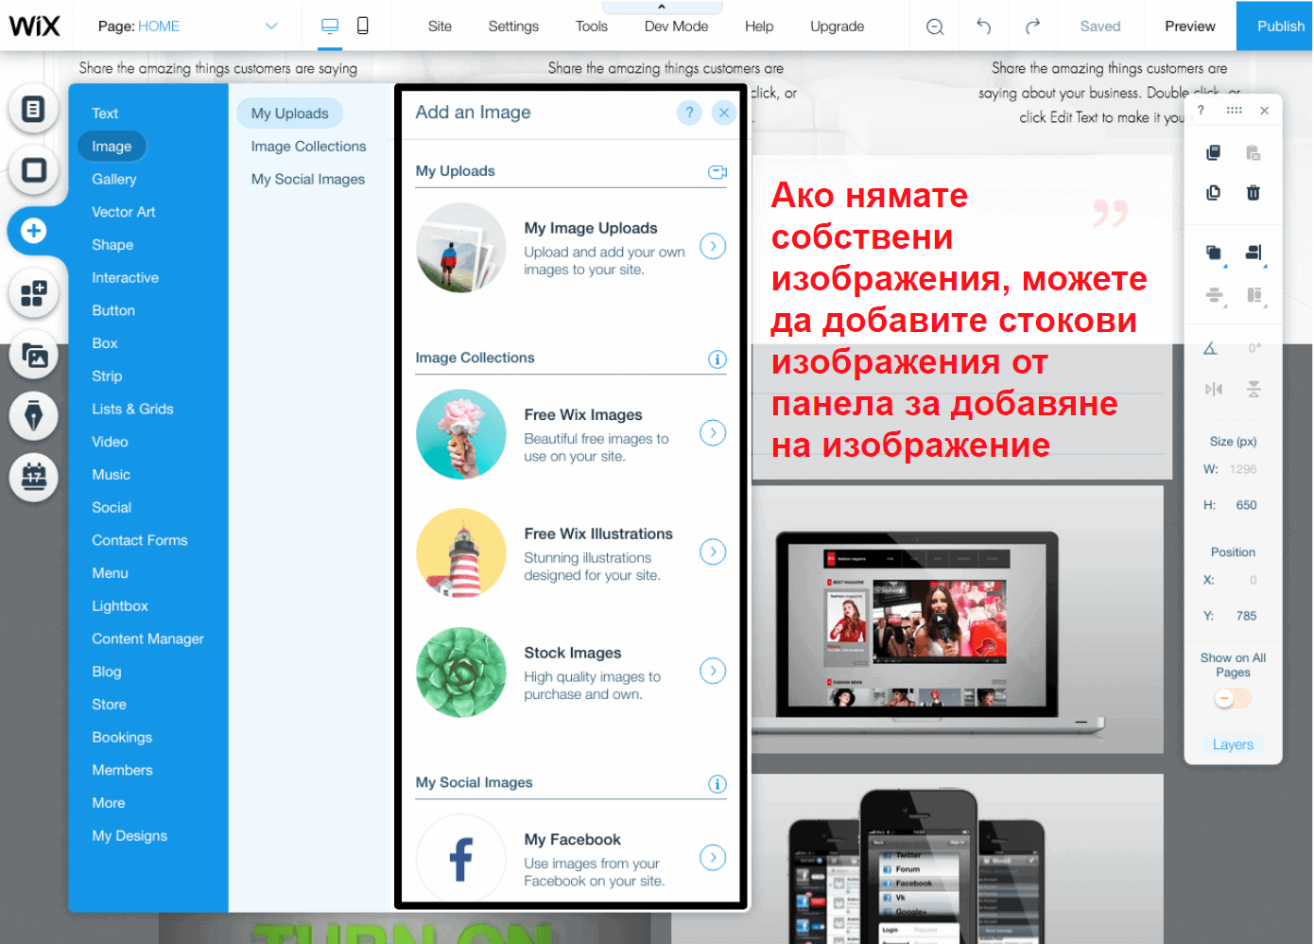
Task: Open the Match size dropdown in the toolbar panel
Action: pyautogui.click(x=1254, y=295)
